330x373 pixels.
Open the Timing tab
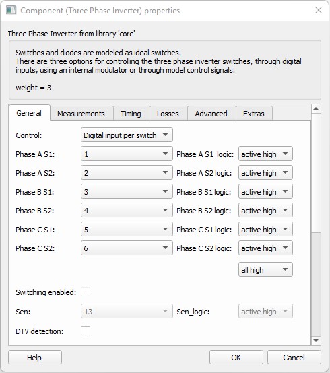click(x=131, y=114)
